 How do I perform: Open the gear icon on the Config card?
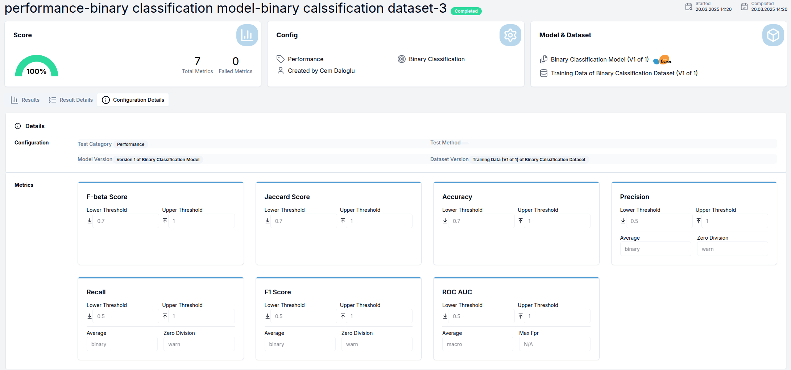tap(510, 35)
